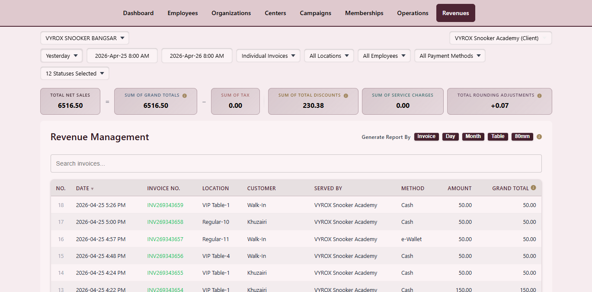Click Regular-10 location cell
The width and height of the screenshot is (592, 292).
216,222
